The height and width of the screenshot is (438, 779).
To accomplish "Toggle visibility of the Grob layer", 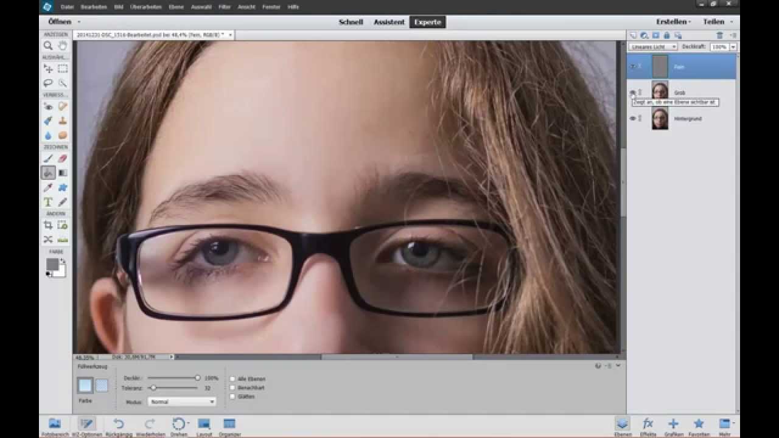I will point(632,92).
